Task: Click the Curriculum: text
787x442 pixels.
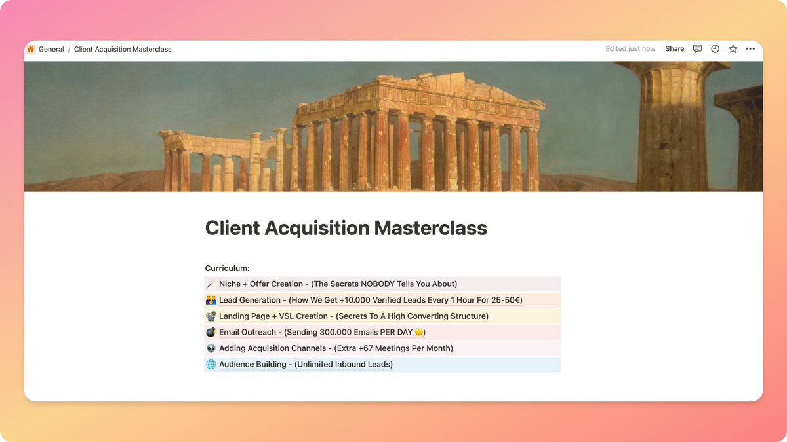Action: tap(227, 268)
